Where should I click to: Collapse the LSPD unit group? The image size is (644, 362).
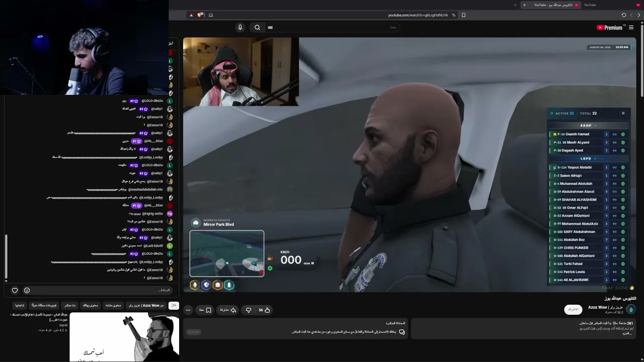click(x=586, y=159)
